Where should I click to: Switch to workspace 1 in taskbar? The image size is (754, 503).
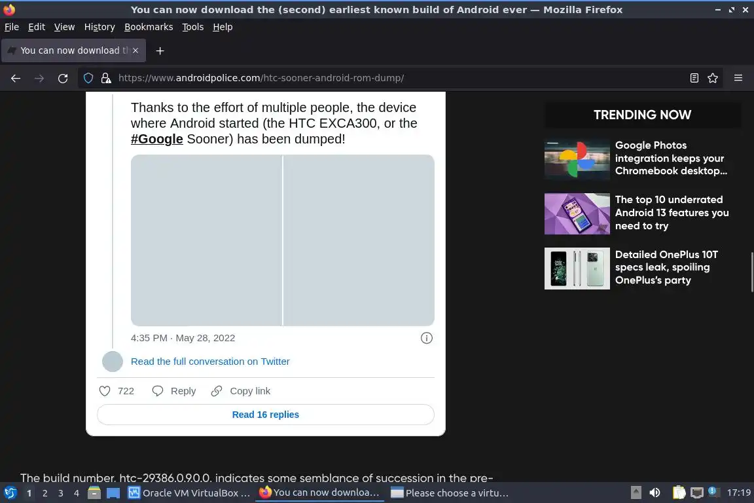click(x=29, y=493)
